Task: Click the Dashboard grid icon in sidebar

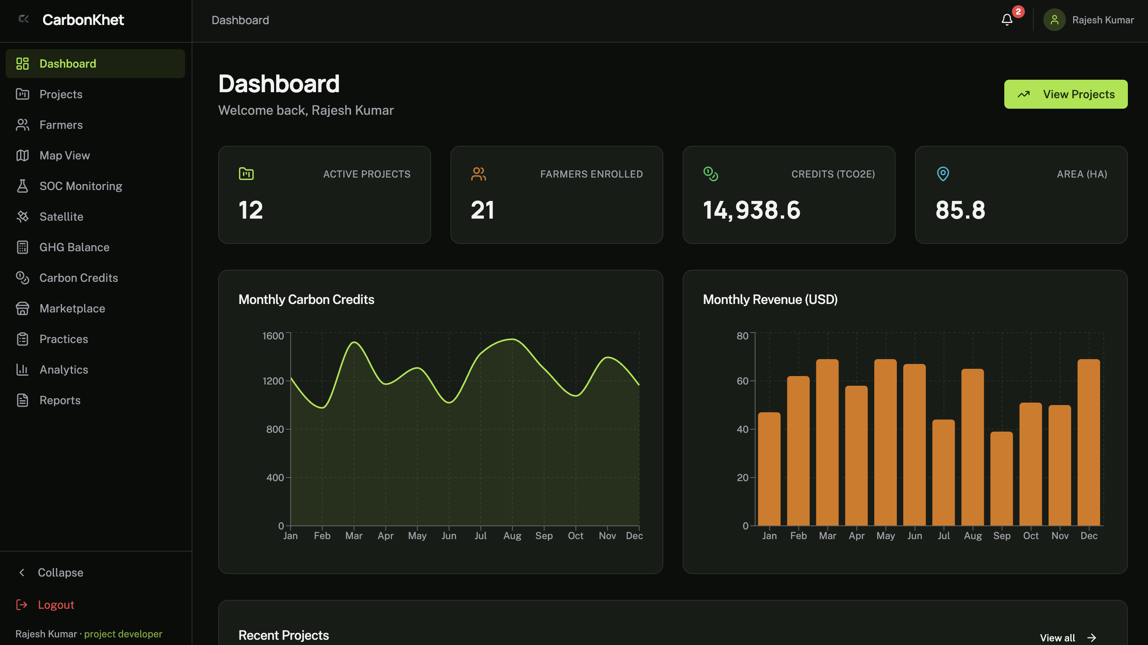Action: tap(22, 63)
